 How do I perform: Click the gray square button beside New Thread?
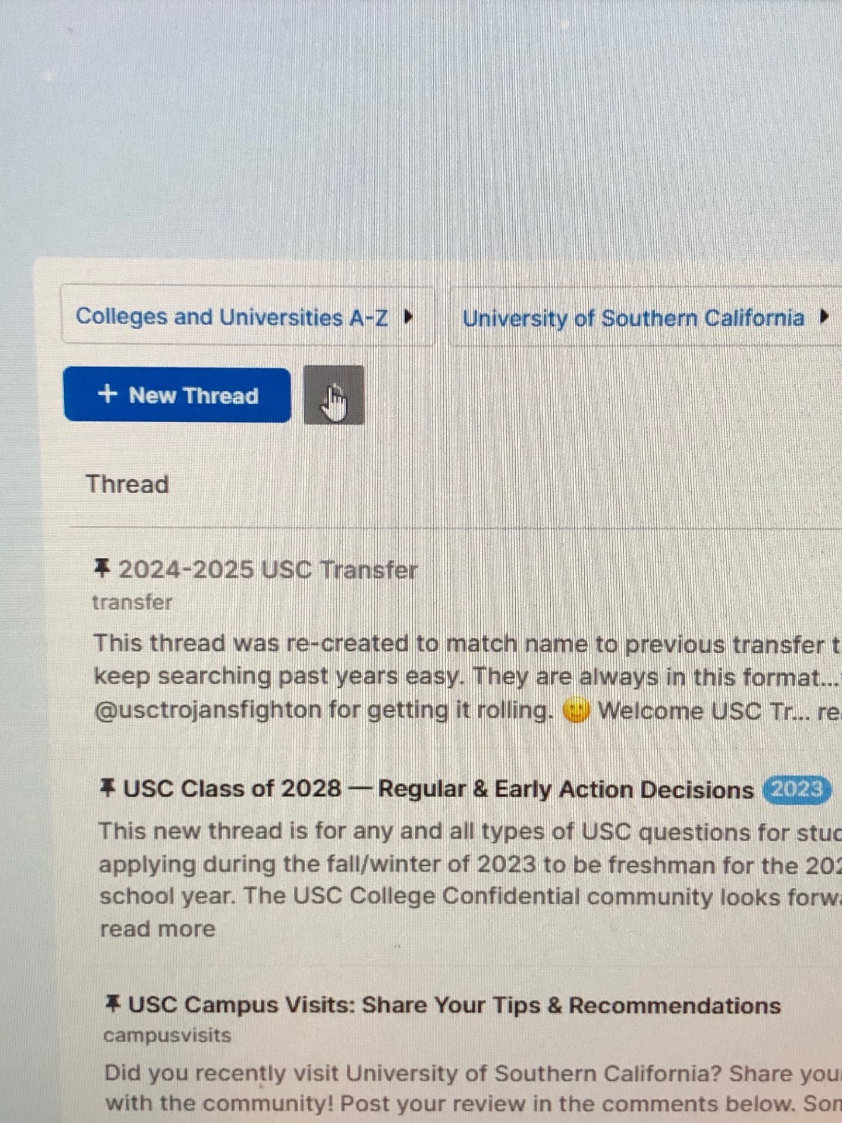coord(333,395)
